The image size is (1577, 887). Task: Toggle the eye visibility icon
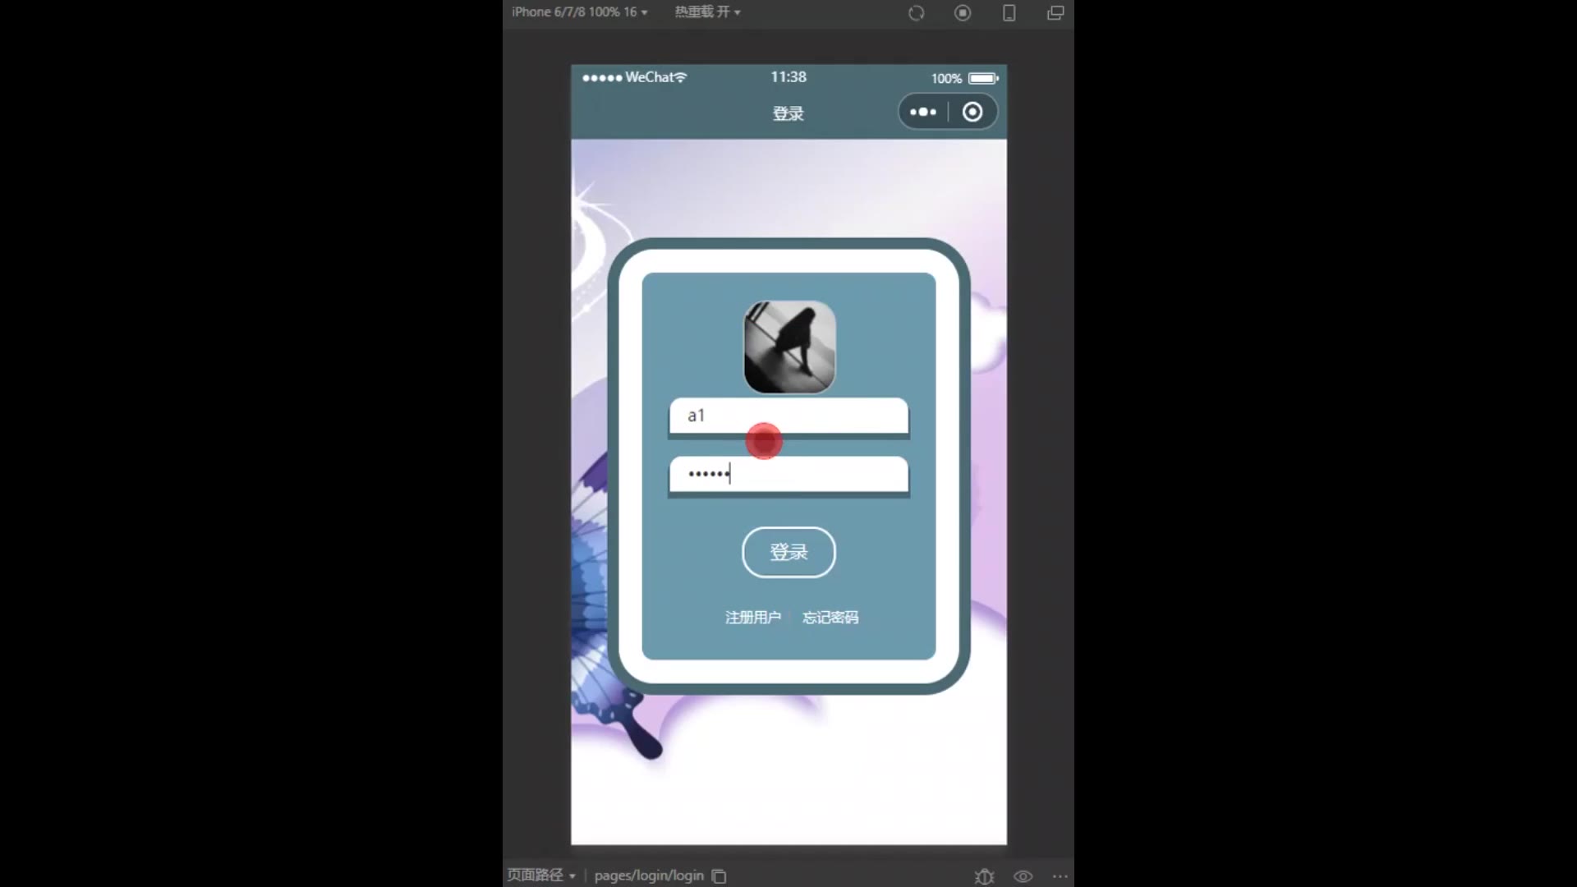pos(1023,876)
